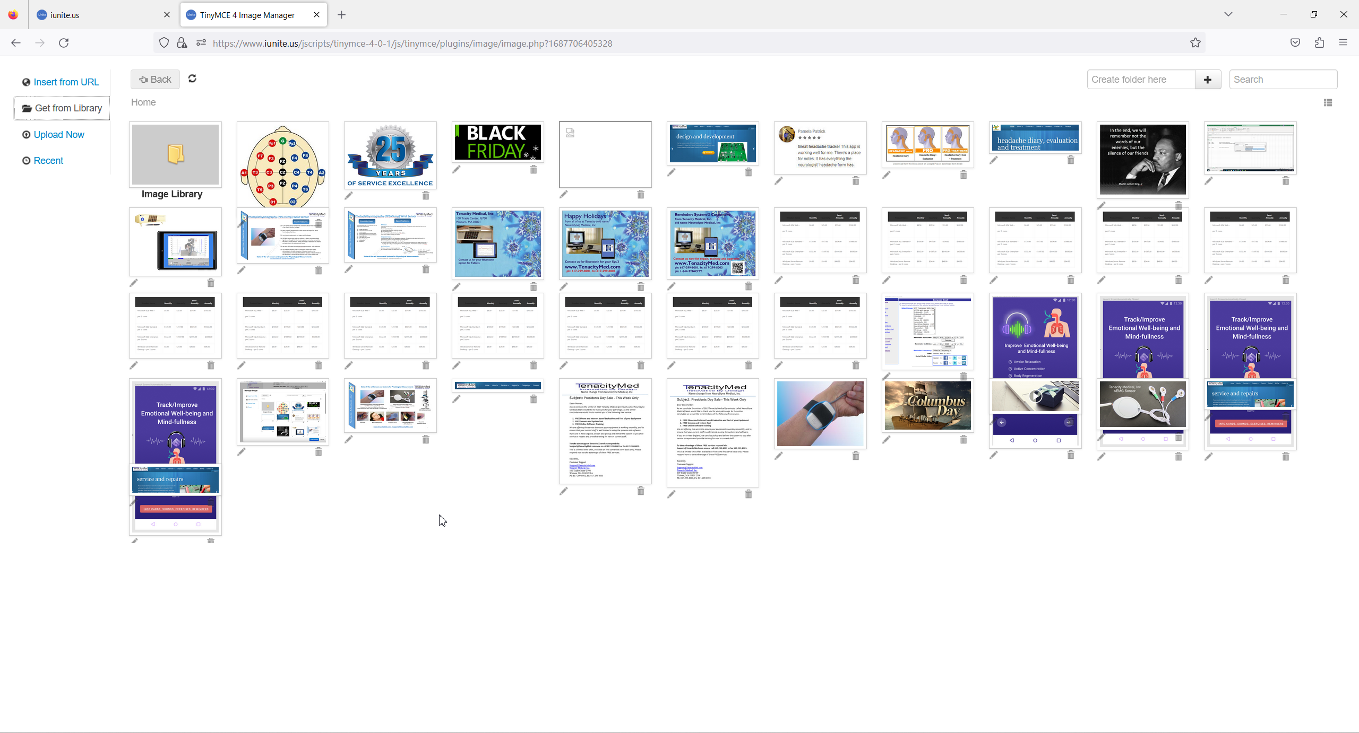The width and height of the screenshot is (1359, 733).
Task: Click the Home breadcrumb link
Action: (x=143, y=102)
